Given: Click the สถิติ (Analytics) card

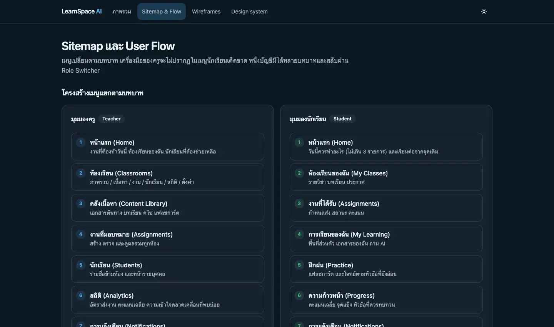Looking at the screenshot, I should pos(168,300).
